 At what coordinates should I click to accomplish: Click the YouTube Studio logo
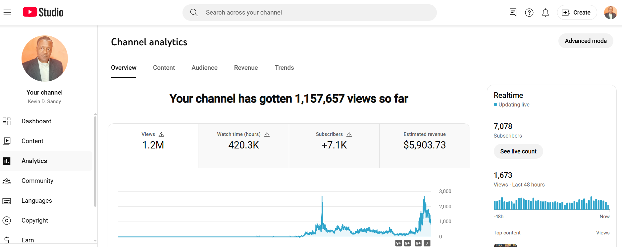coord(43,12)
